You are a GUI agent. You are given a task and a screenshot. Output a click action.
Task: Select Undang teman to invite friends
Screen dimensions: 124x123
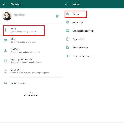point(31,83)
